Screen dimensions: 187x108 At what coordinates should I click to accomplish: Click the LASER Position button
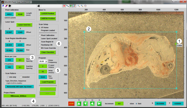click(x=48, y=13)
